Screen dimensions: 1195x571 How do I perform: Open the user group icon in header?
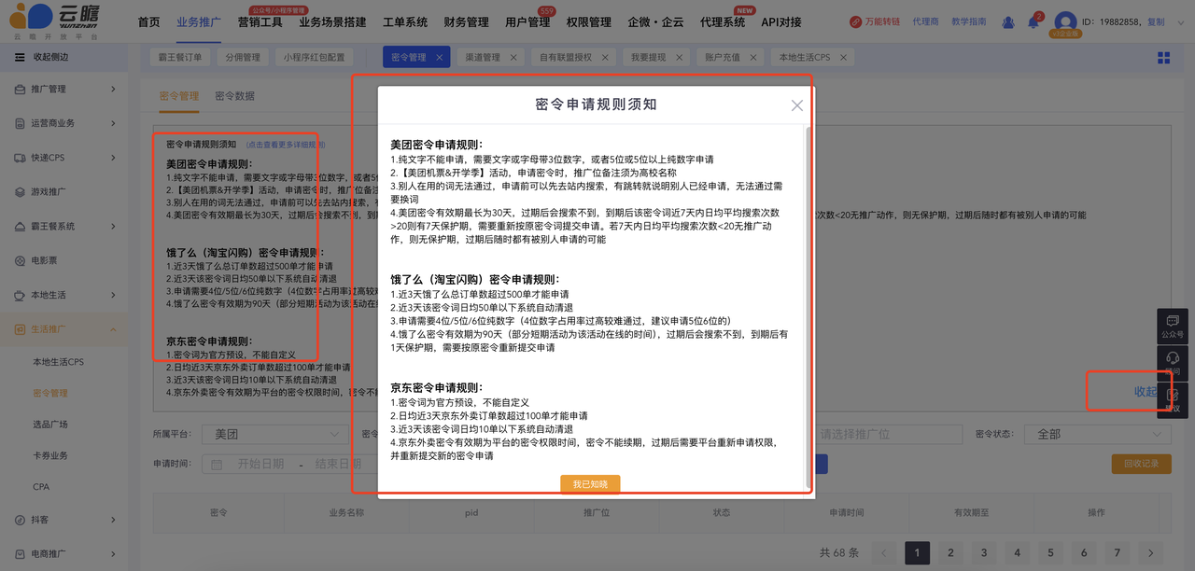point(1007,22)
